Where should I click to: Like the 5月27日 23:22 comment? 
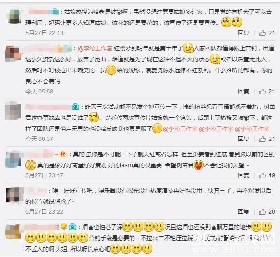click(267, 212)
